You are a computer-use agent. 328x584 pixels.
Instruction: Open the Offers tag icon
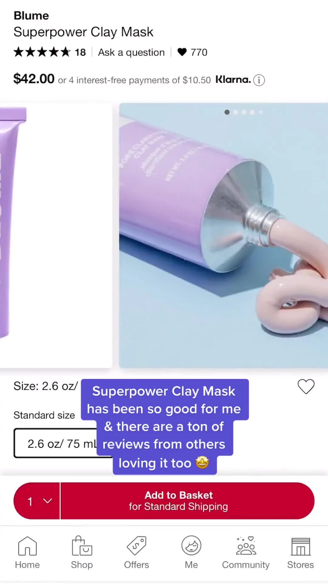(x=136, y=546)
